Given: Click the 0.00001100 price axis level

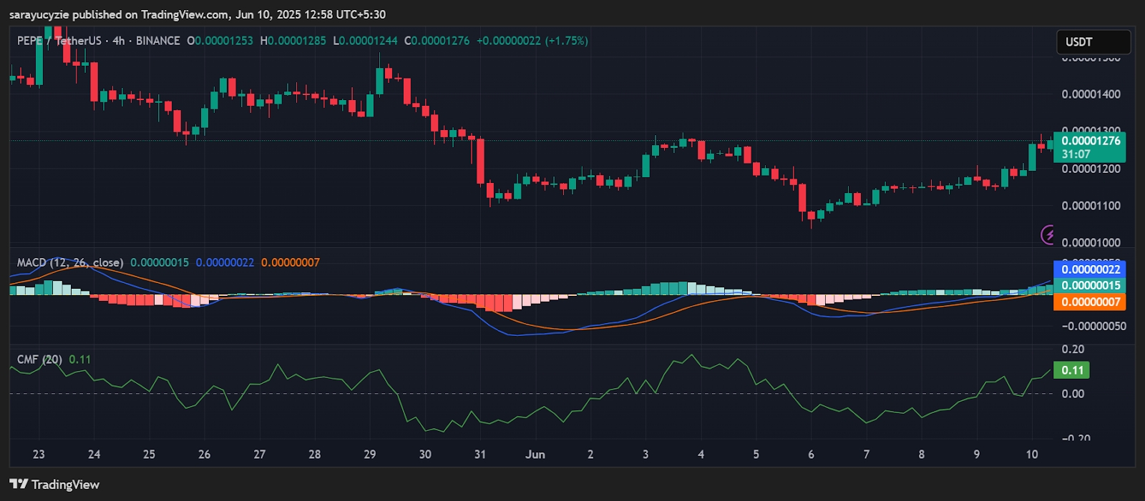Looking at the screenshot, I should pos(1091,206).
